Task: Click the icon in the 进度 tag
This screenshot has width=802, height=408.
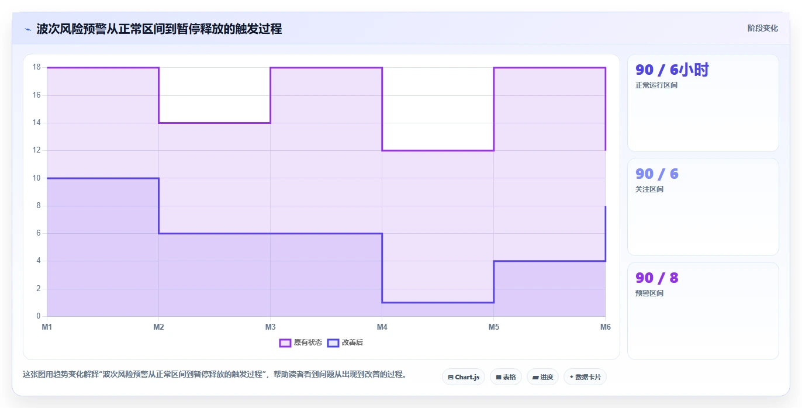Action: click(535, 378)
